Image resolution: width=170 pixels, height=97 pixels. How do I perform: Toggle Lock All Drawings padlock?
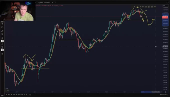tap(2, 44)
